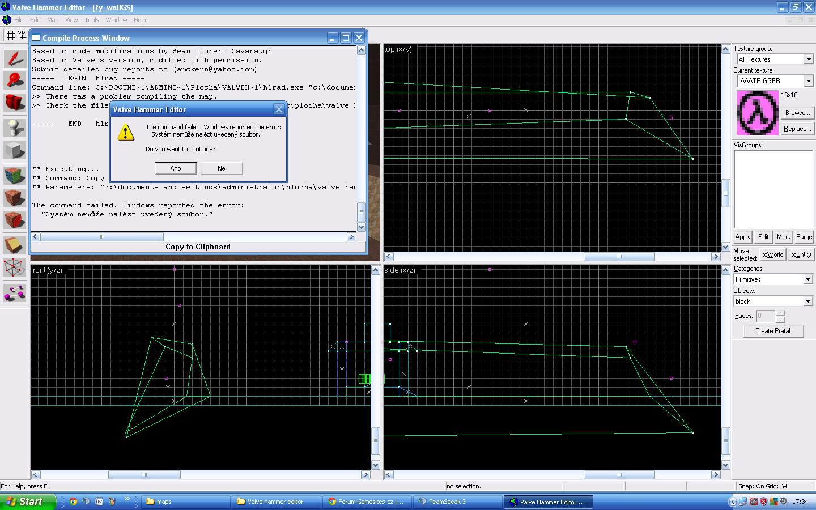Toggle 2D grid display icon
The width and height of the screenshot is (816, 510).
10,35
